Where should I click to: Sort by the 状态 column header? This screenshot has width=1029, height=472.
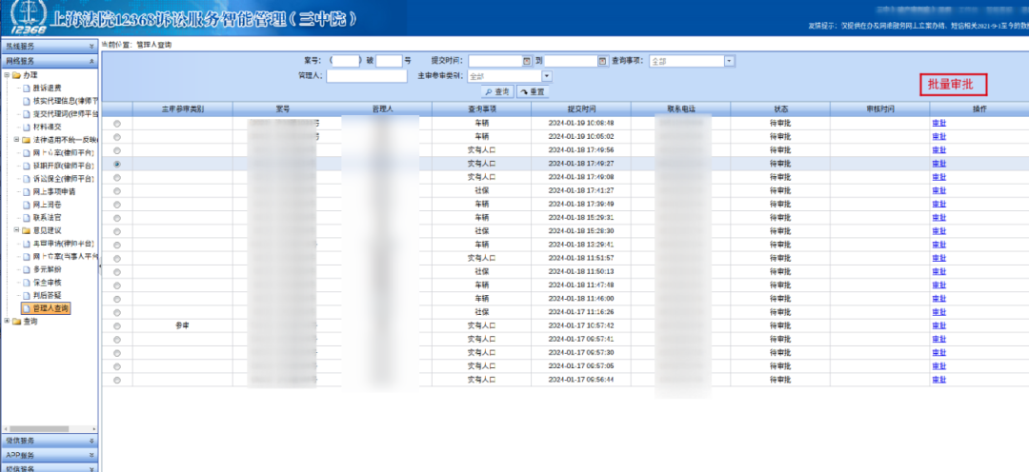(779, 108)
